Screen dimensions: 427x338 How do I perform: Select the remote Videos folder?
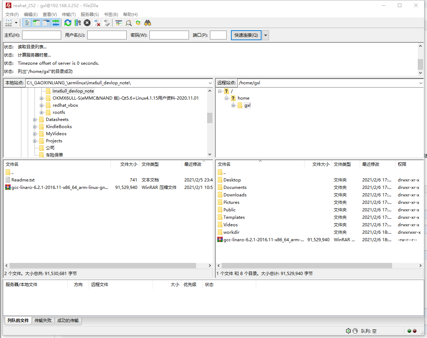coord(231,225)
